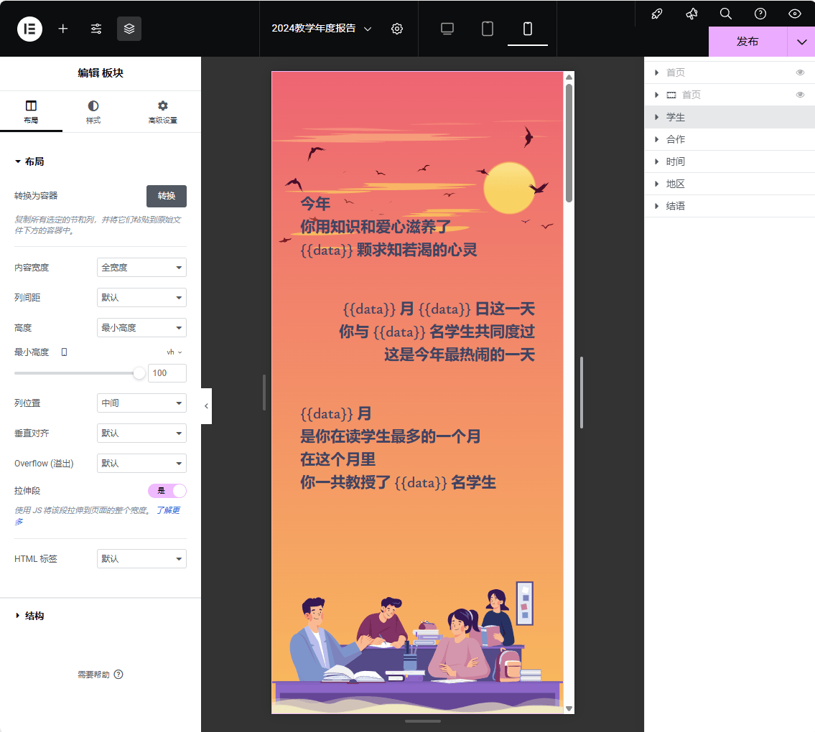
Task: Open the finder search icon
Action: click(x=726, y=14)
